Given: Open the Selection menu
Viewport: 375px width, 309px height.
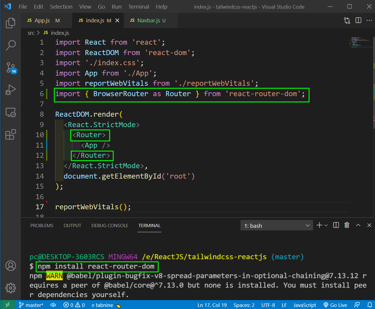Looking at the screenshot, I should [61, 7].
